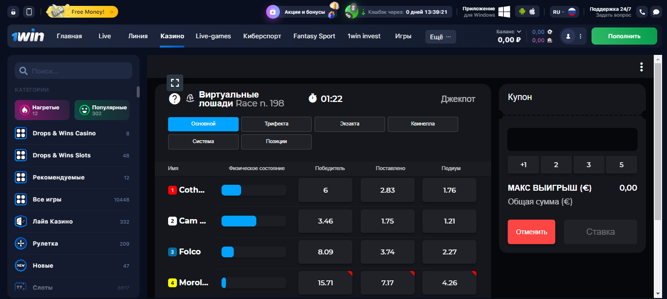The width and height of the screenshot is (667, 299).
Task: Click the red Отменить button
Action: point(531,232)
